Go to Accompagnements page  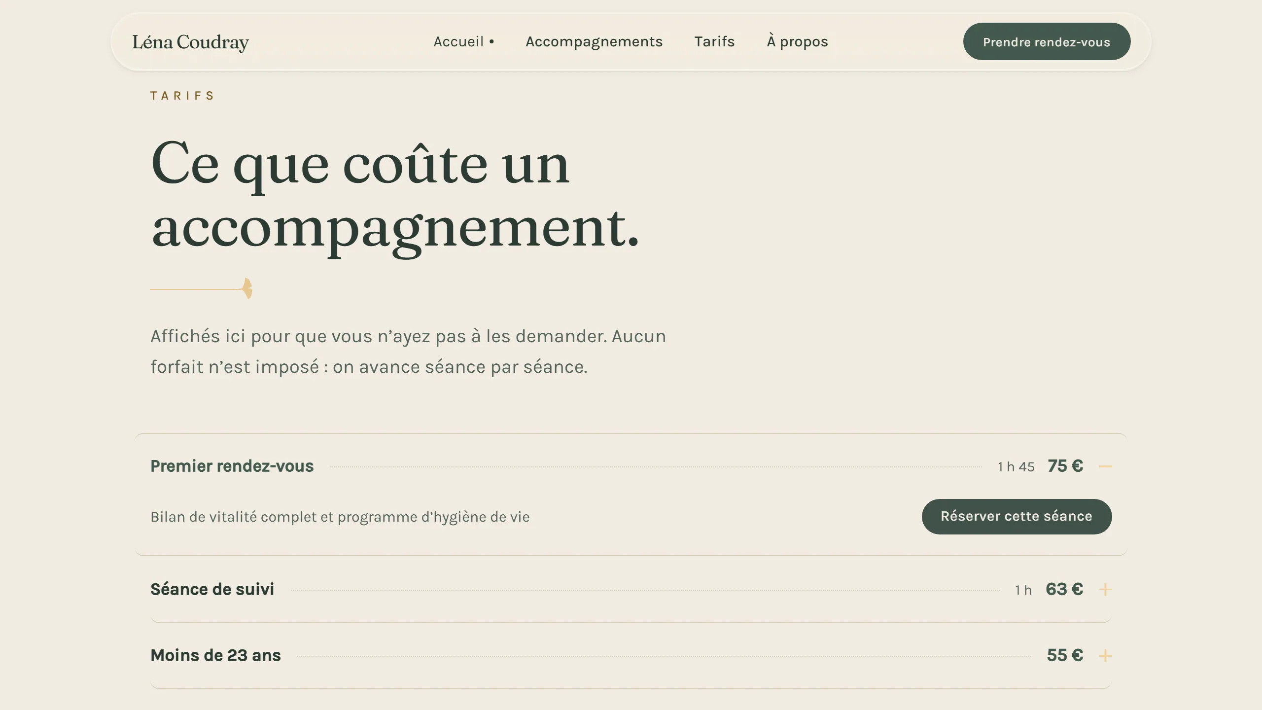pyautogui.click(x=594, y=41)
